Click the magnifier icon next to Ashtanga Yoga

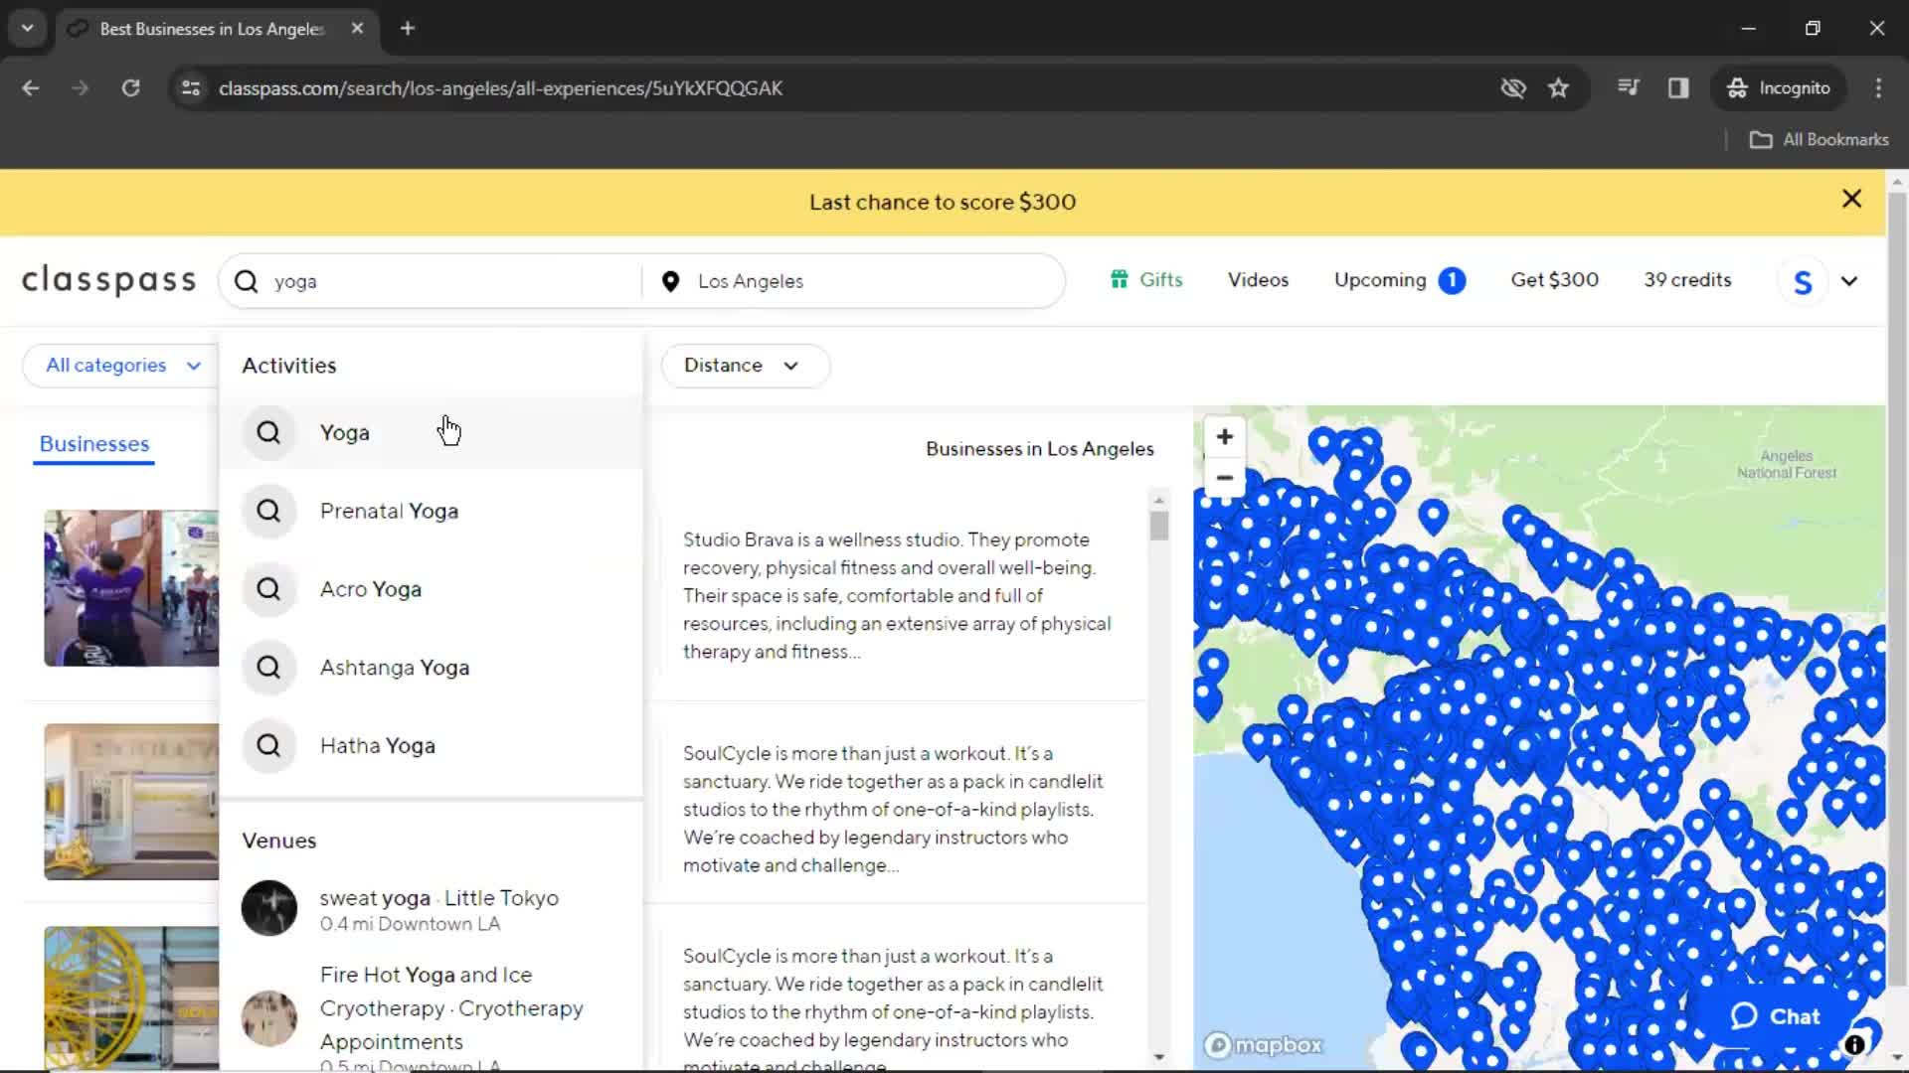point(268,667)
